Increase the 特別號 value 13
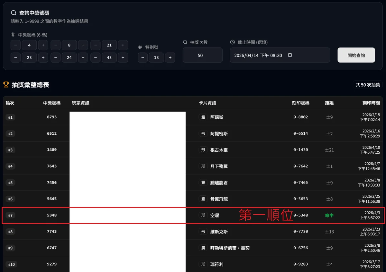This screenshot has height=272, width=386. click(170, 58)
